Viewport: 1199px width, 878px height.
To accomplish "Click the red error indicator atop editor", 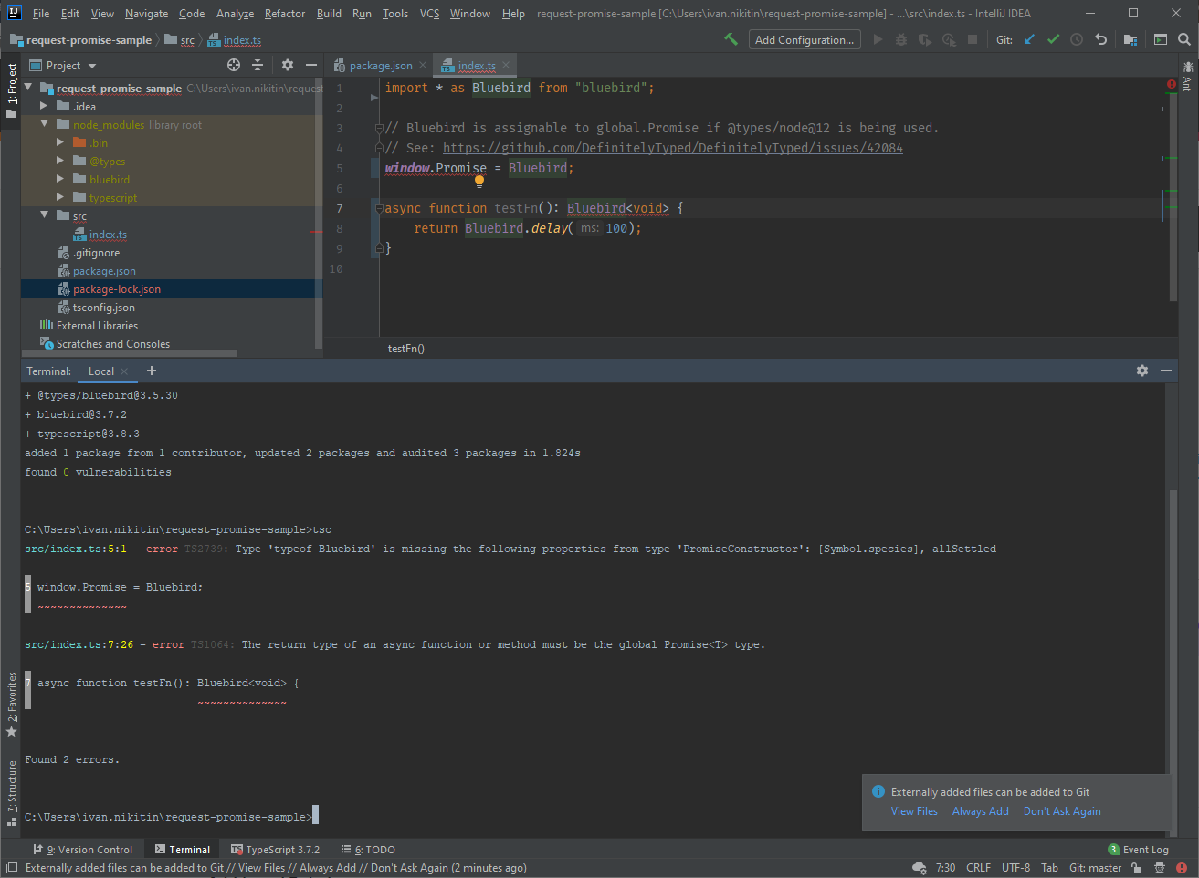I will tap(1172, 84).
